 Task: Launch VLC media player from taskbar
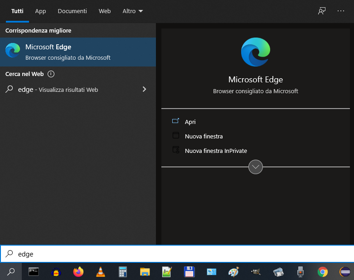pos(101,272)
